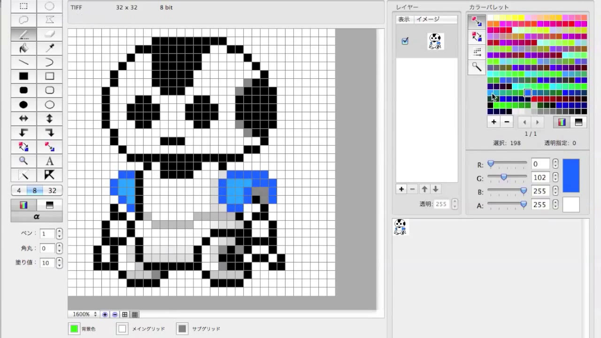This screenshot has width=601, height=338.
Task: Select the filled rectangle tool
Action: (23, 76)
